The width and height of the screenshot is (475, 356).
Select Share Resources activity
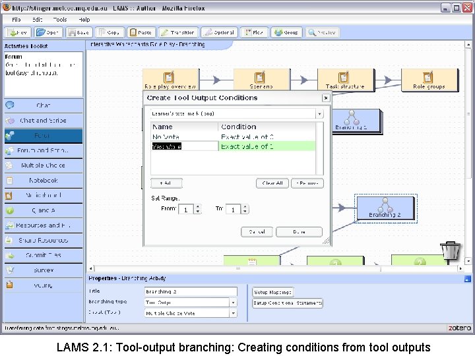coord(44,241)
